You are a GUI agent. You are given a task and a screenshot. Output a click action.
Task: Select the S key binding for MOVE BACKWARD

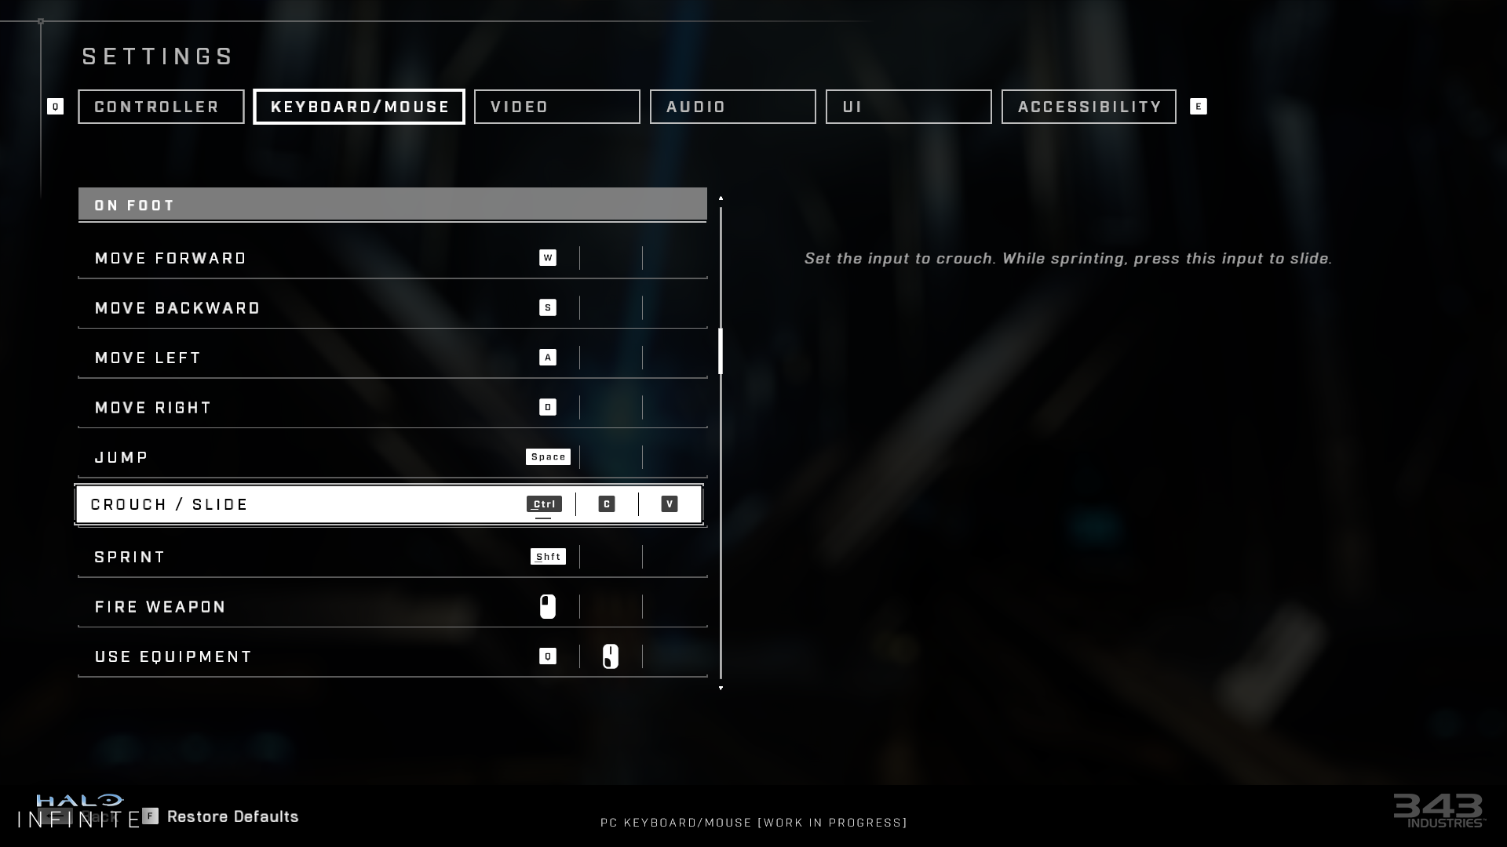548,307
